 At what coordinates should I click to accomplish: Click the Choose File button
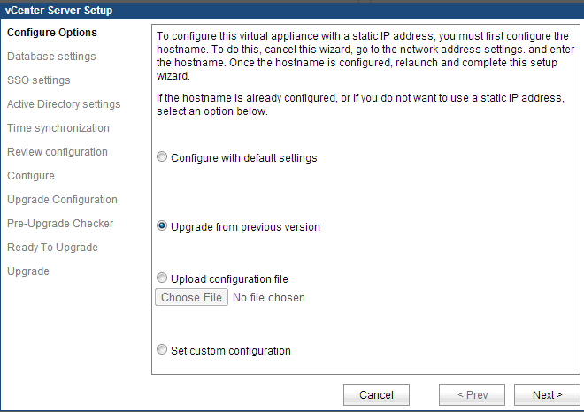click(x=192, y=297)
